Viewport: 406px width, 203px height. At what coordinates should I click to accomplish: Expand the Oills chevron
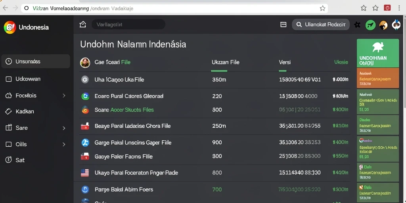click(64, 144)
